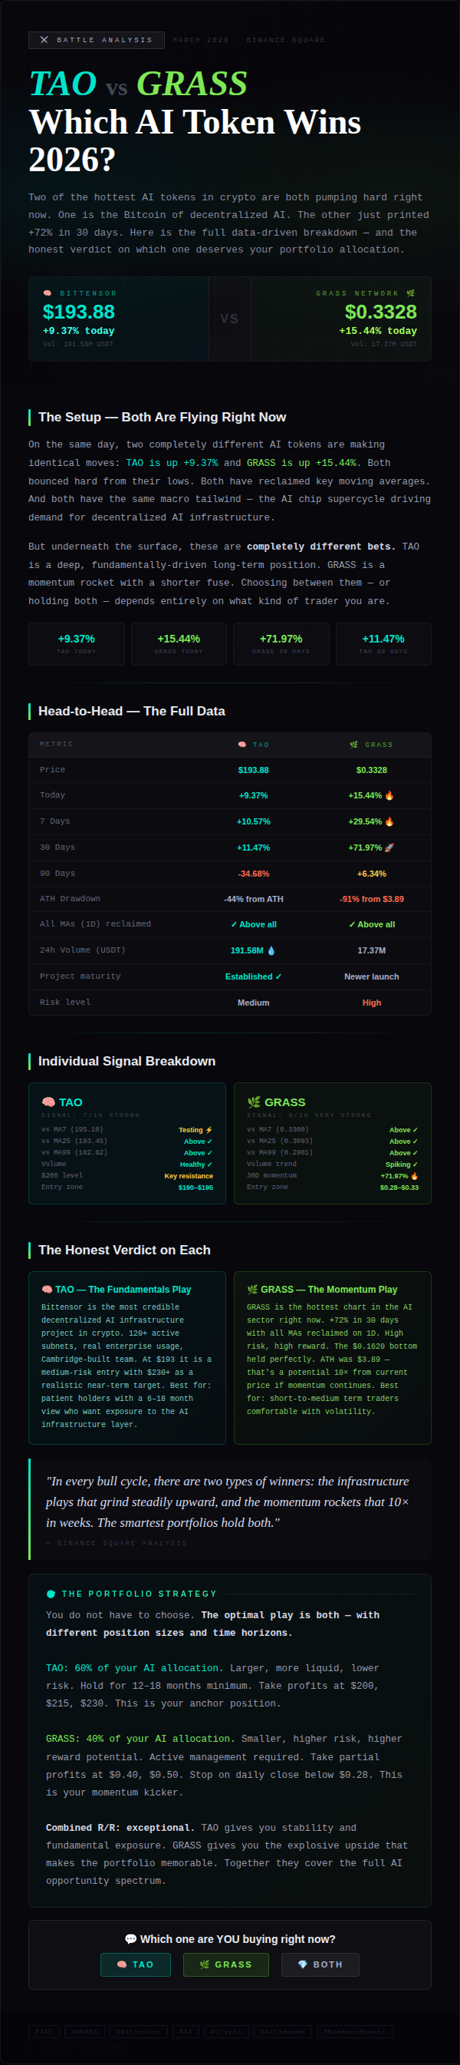This screenshot has width=460, height=2065.
Task: Click the Grass Network leaf icon in price card
Action: click(410, 293)
